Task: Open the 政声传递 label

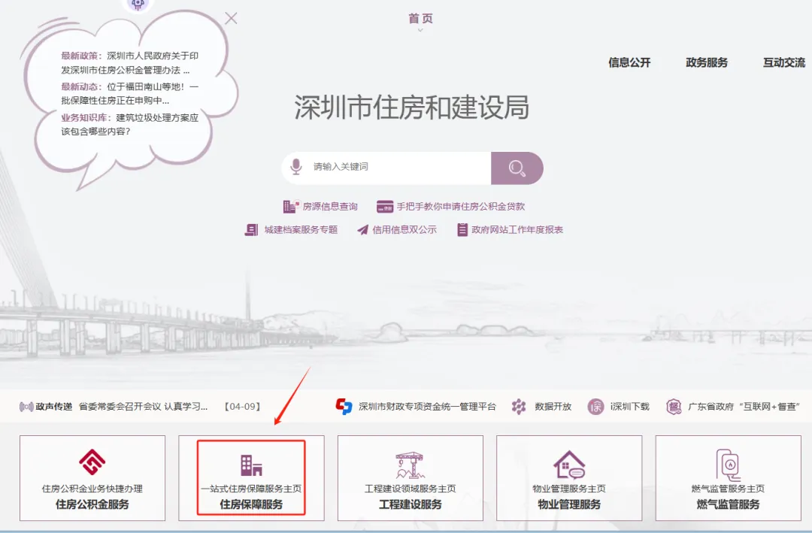Action: pyautogui.click(x=54, y=407)
